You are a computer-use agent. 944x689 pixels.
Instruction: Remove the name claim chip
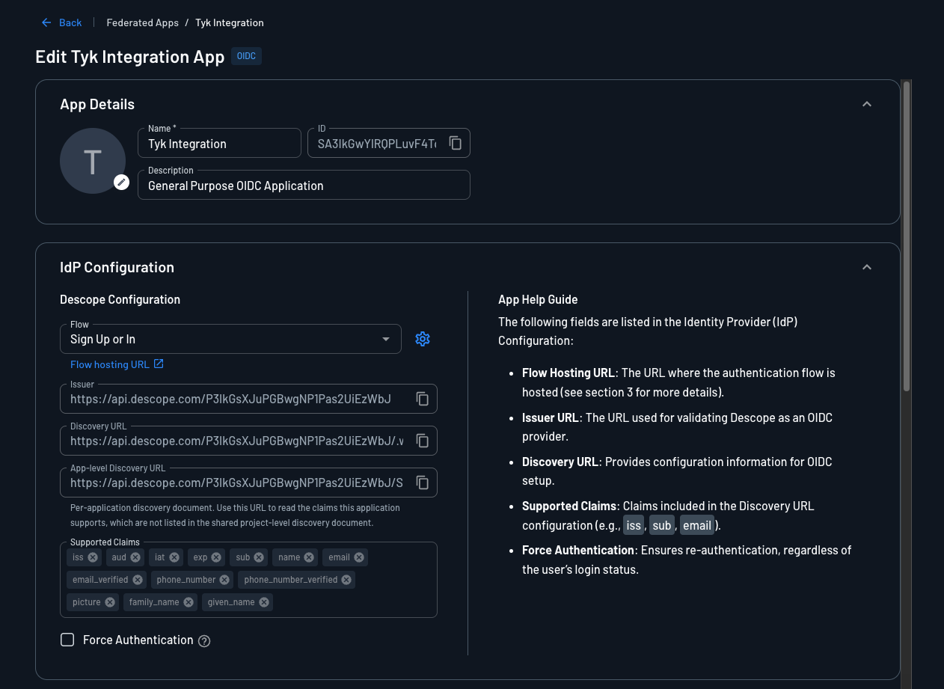click(309, 557)
